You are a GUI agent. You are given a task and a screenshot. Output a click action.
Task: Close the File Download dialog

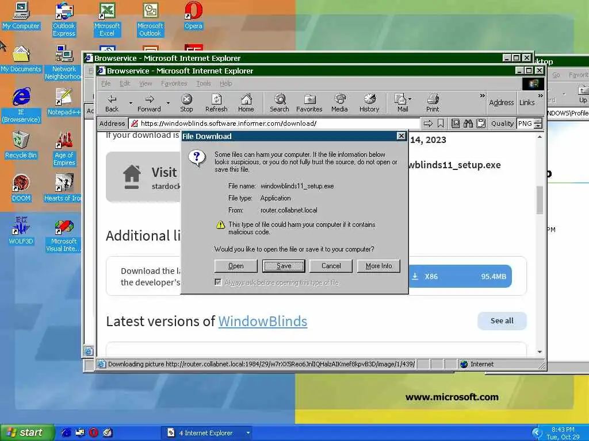[x=401, y=136]
